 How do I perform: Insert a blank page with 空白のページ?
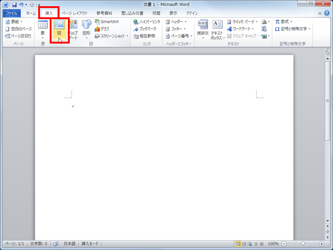19,29
